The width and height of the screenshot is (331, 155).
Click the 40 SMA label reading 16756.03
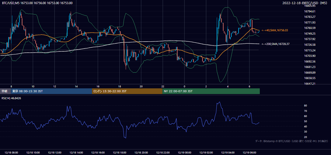click(x=275, y=30)
